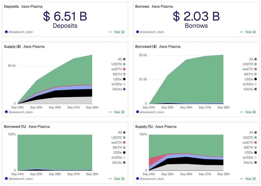
Task: Toggle the USDe series in the Borrowed (%) legend
Action: (119, 153)
